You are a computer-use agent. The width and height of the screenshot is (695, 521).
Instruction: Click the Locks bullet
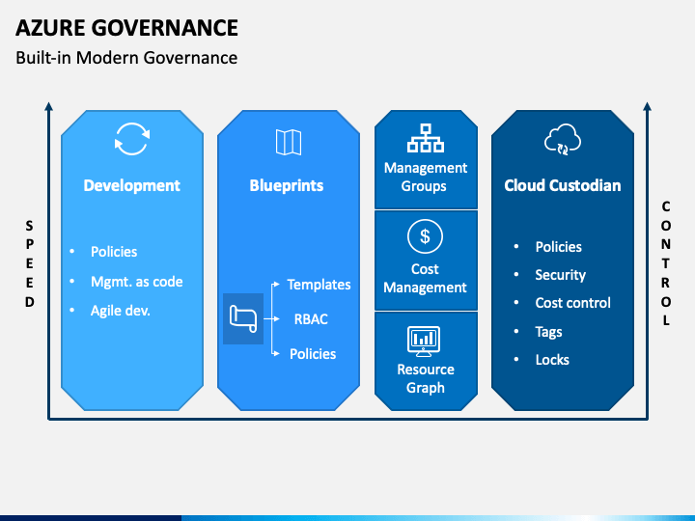(x=552, y=360)
